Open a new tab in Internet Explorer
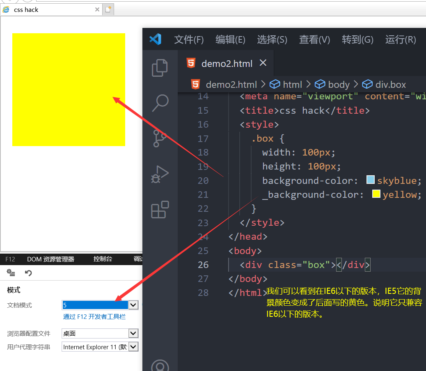This screenshot has height=371, width=426. coord(108,9)
